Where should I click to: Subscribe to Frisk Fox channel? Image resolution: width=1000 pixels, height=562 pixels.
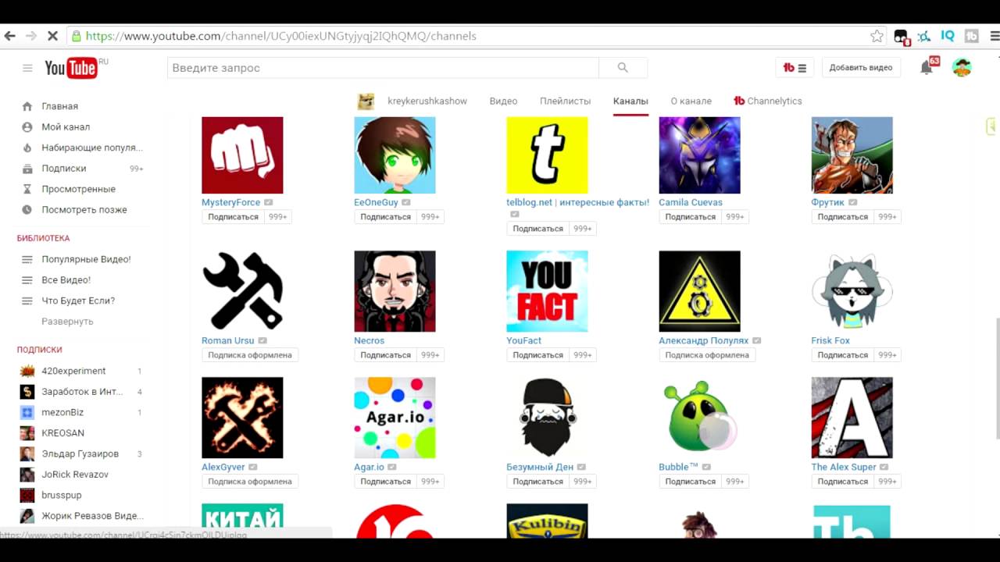click(842, 355)
